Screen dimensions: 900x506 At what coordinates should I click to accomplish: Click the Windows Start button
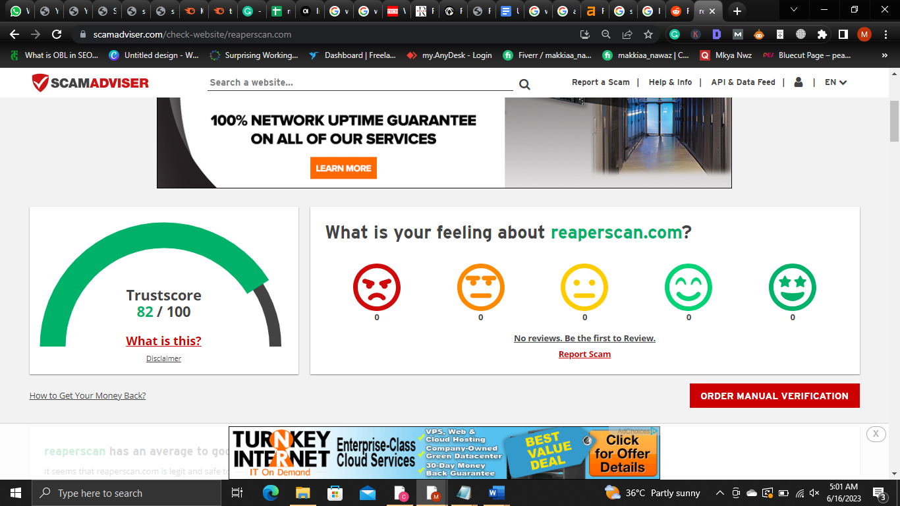pos(16,493)
